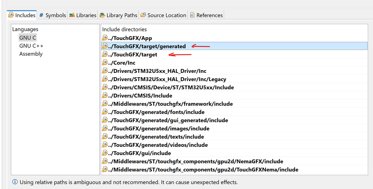373x189 pixels.
Task: Select ../TouchGFX/gui/include path
Action: [234, 153]
